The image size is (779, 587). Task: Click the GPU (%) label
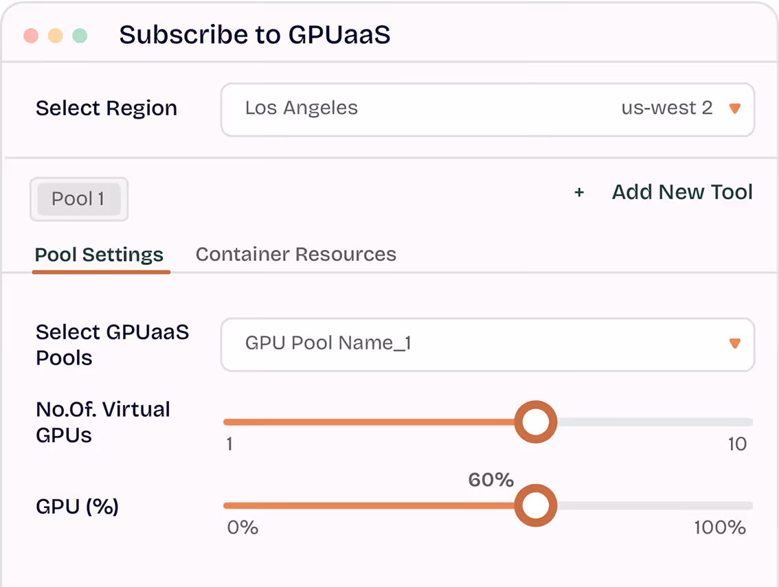click(x=77, y=507)
